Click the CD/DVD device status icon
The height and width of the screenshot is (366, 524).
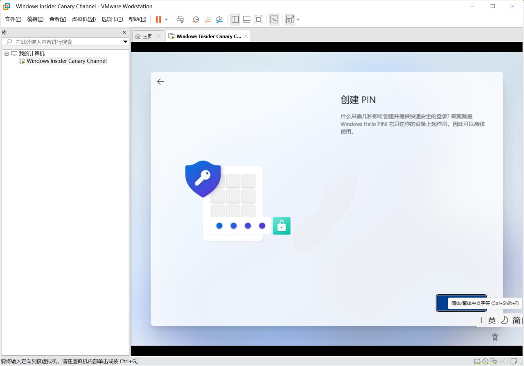(485, 361)
